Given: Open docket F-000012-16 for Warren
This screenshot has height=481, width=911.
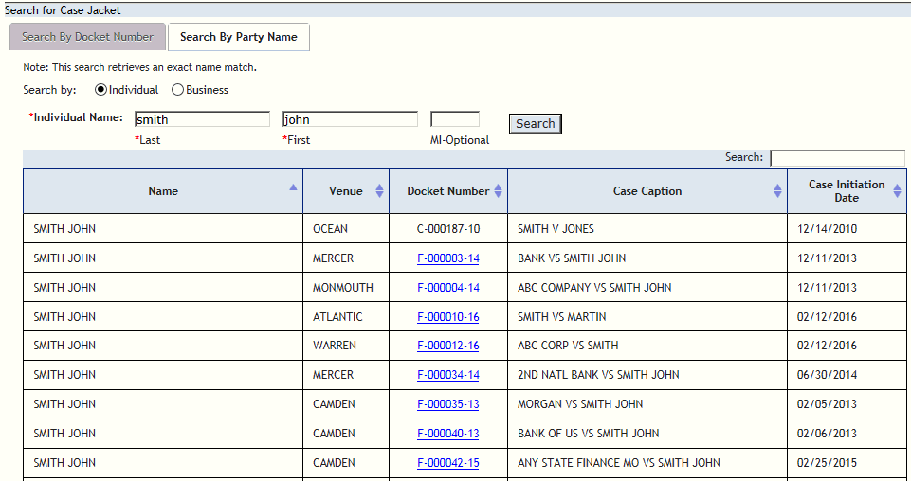Looking at the screenshot, I should coord(447,346).
